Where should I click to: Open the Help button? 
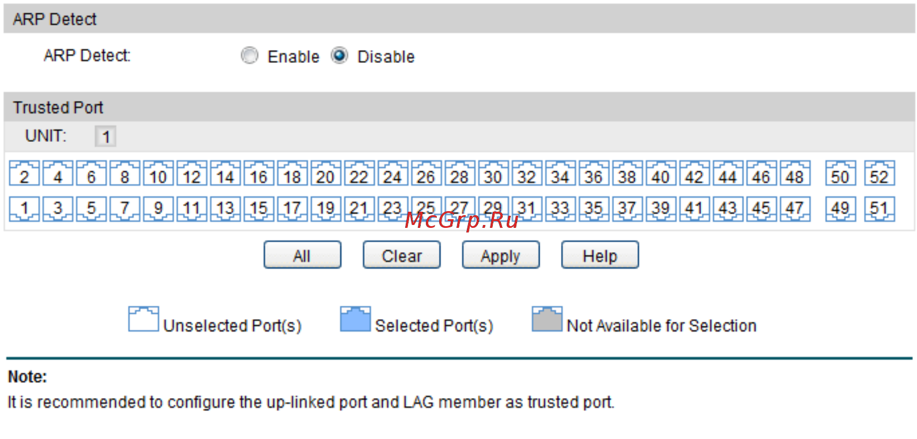click(x=600, y=255)
